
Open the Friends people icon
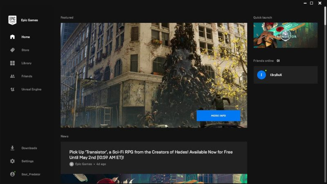pyautogui.click(x=13, y=76)
